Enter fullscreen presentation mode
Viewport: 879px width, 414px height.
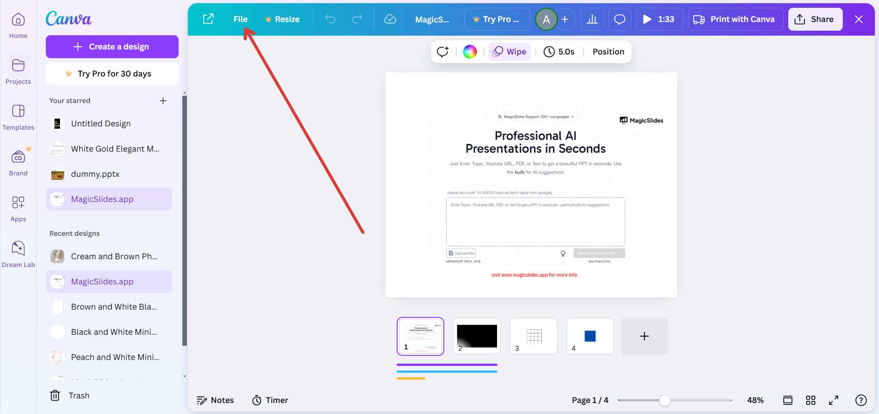tap(834, 400)
